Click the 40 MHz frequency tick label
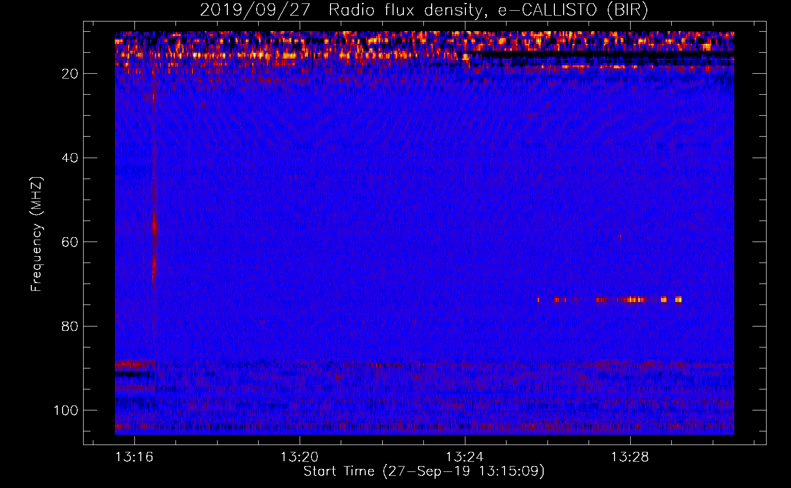791x488 pixels. [70, 158]
